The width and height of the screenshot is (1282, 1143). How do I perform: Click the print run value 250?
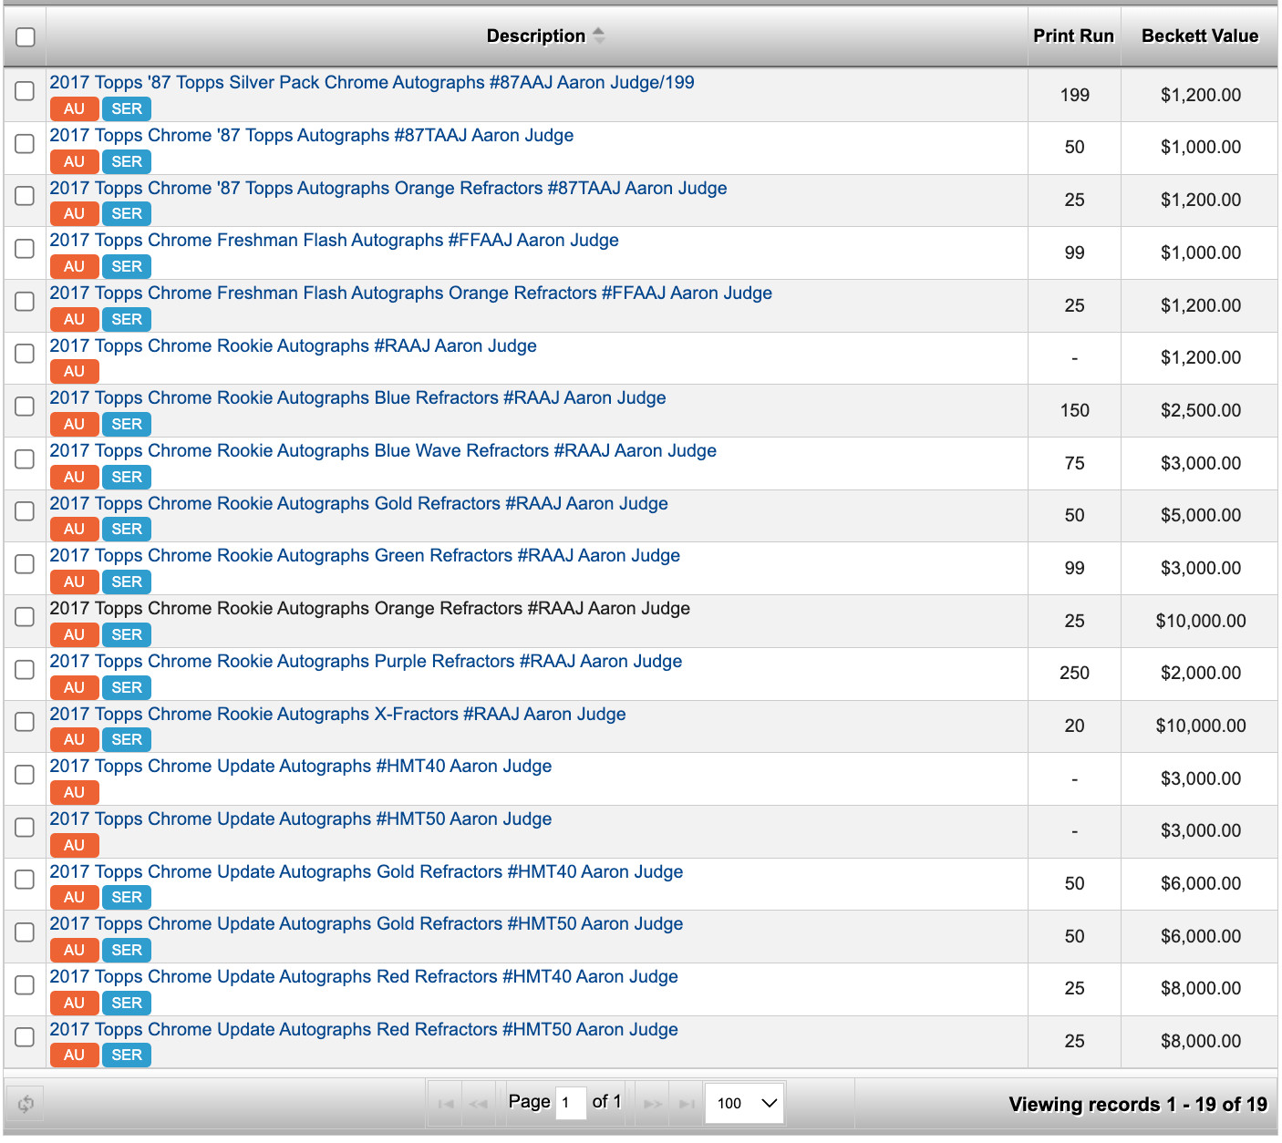[1075, 673]
